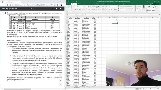
Task: Switch to the Review ribbon tab
Action: click(112, 4)
